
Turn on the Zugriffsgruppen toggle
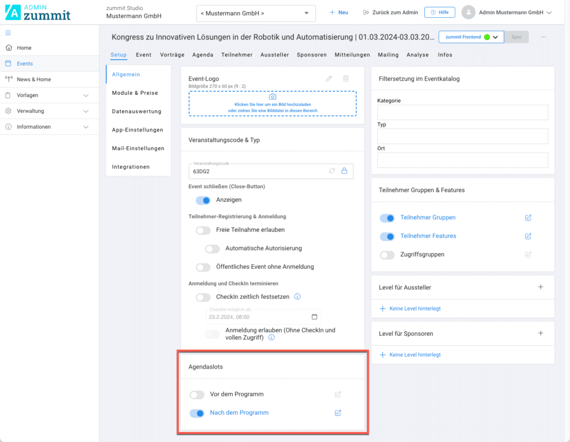tap(387, 255)
